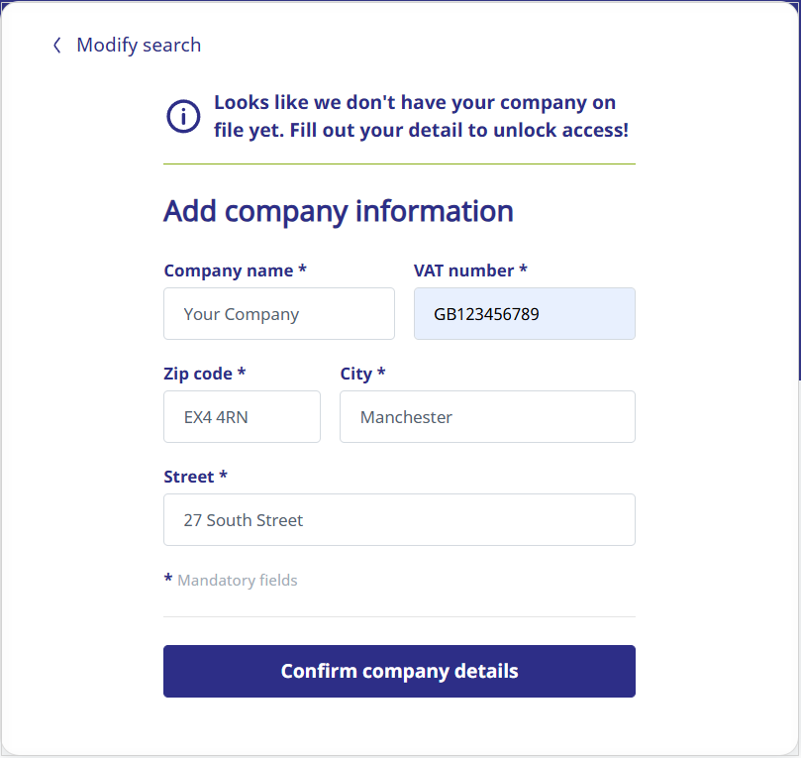The width and height of the screenshot is (801, 758).
Task: Select the Zip code input field
Action: tap(242, 417)
